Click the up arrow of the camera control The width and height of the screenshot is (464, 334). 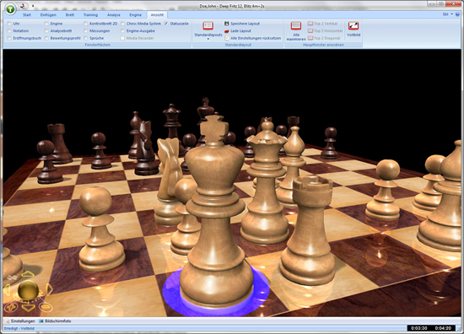click(x=28, y=274)
